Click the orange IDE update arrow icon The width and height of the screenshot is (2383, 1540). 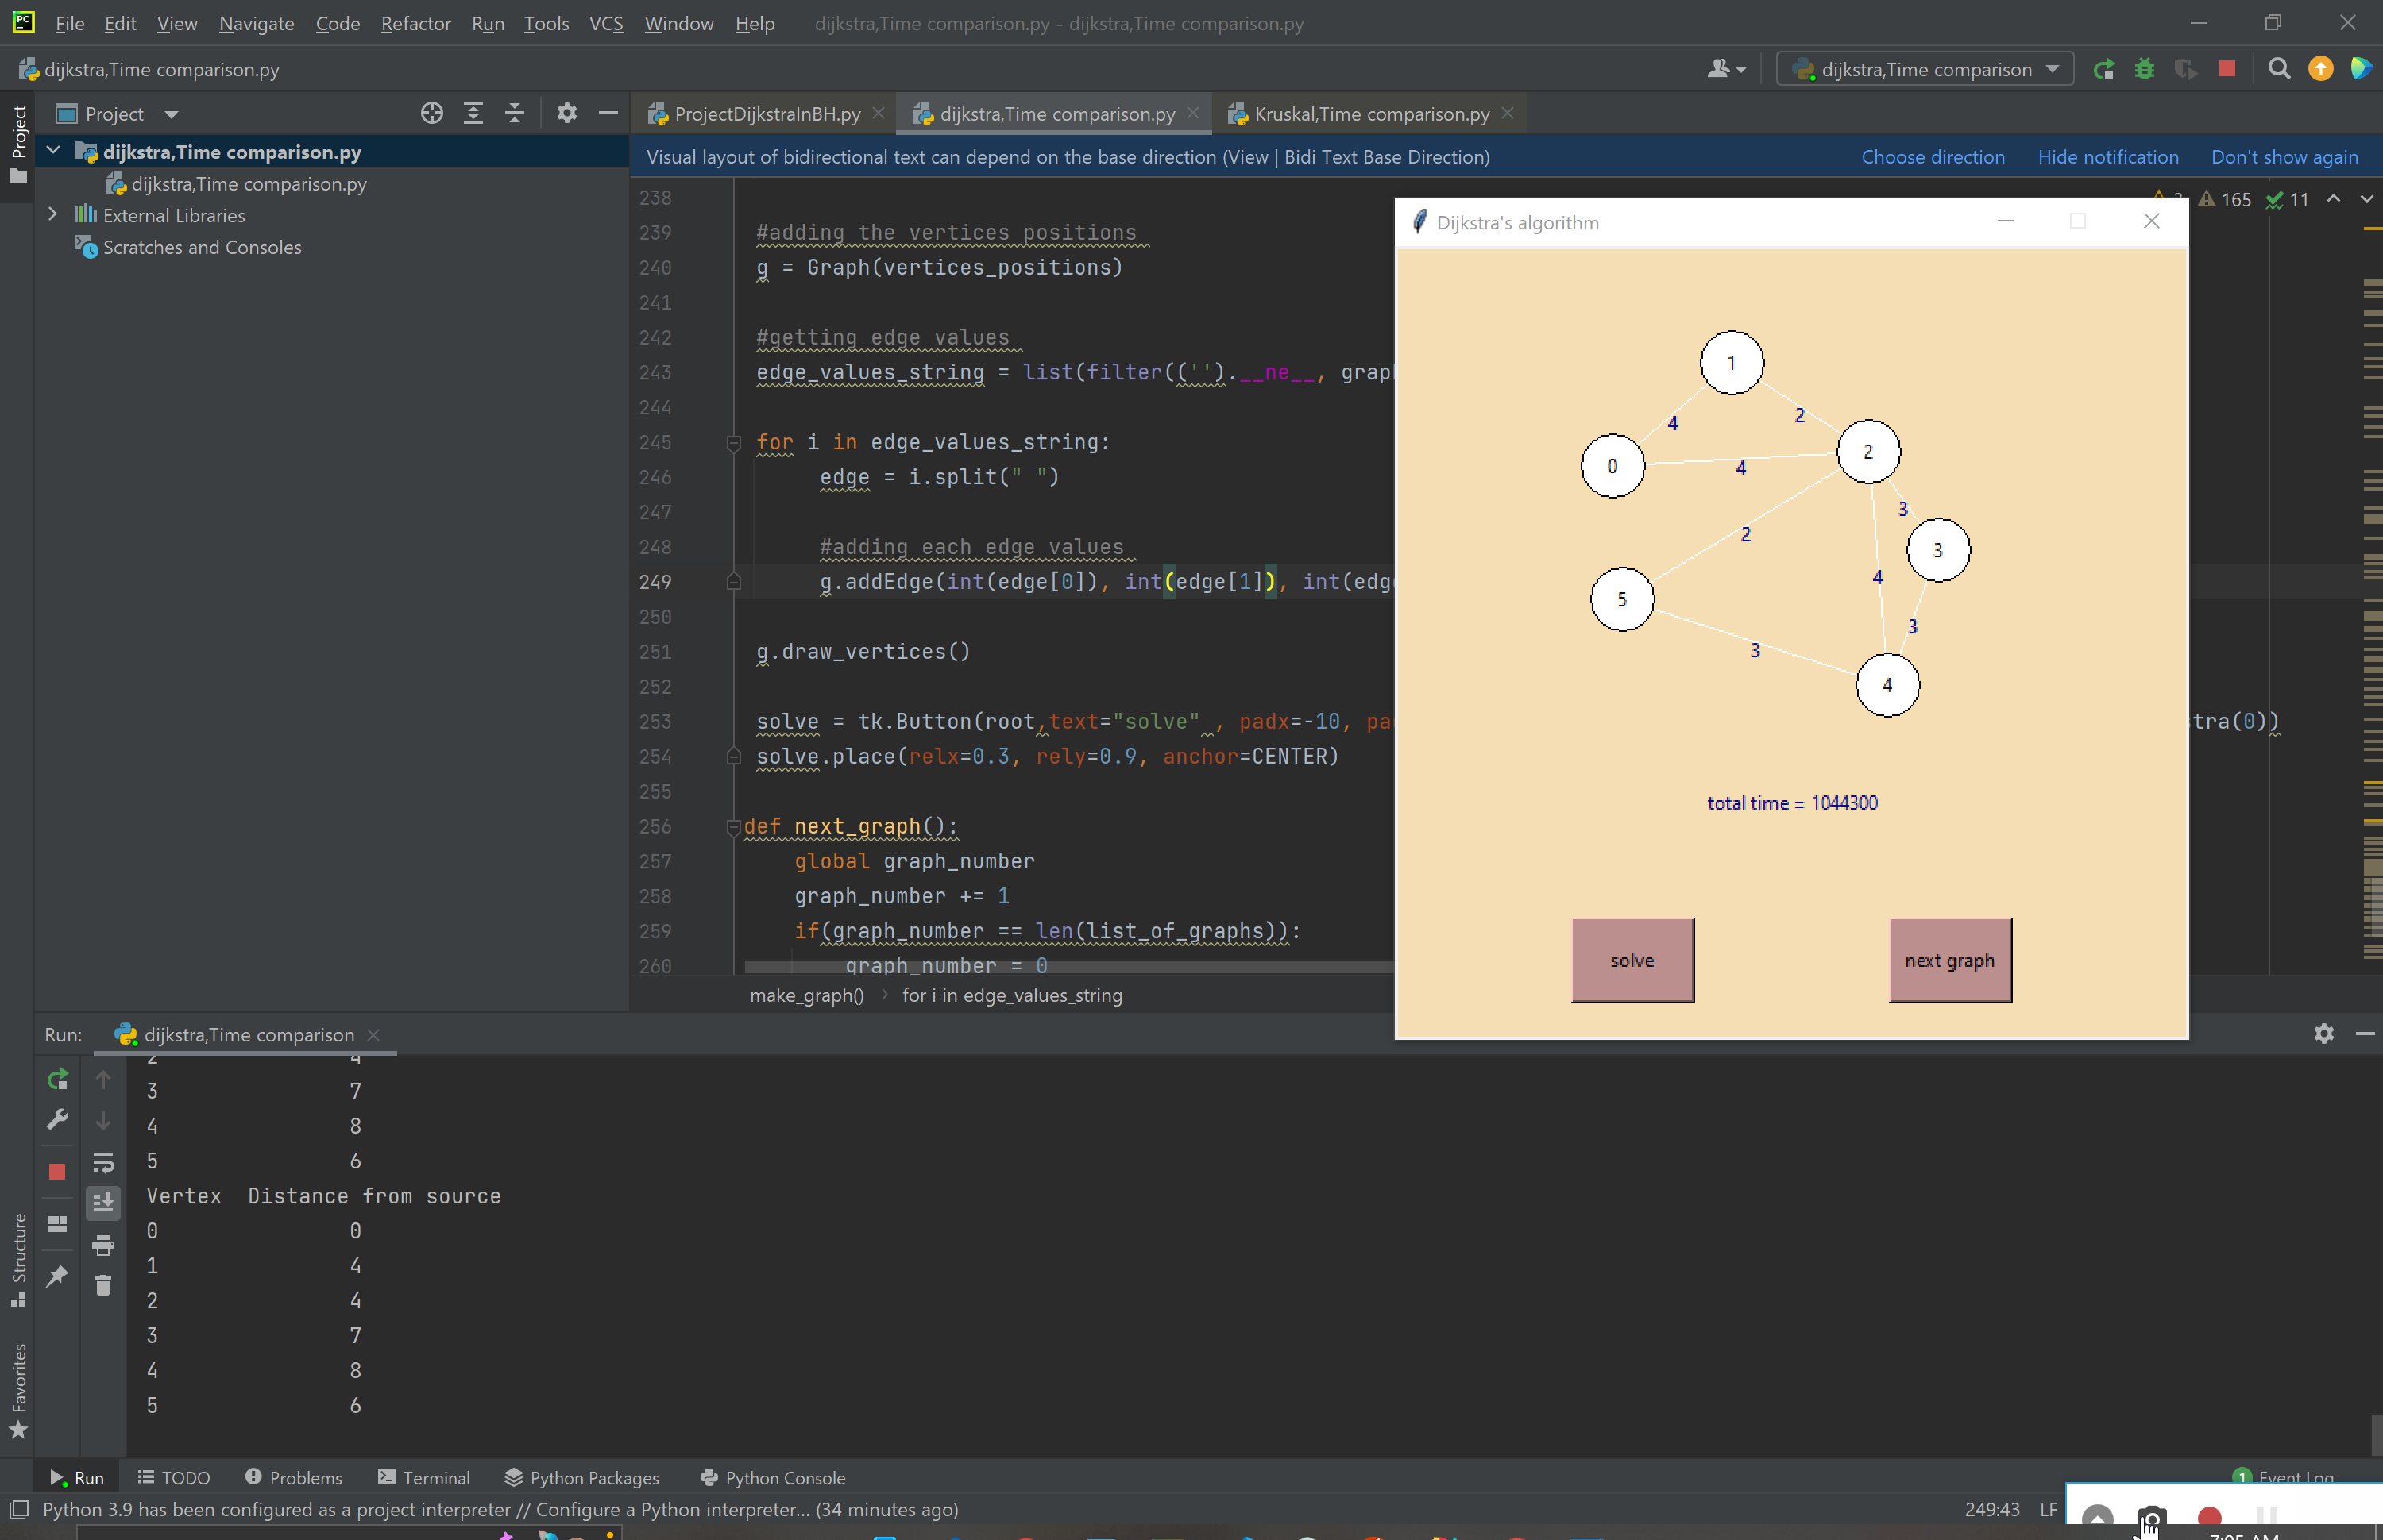[x=2320, y=69]
